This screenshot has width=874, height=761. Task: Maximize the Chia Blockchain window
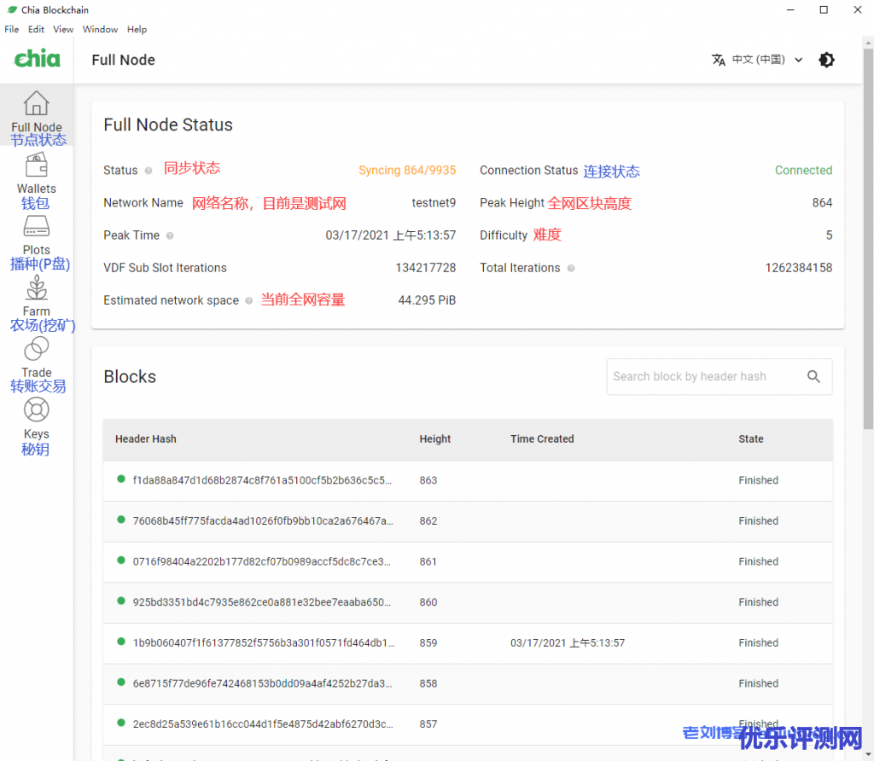(824, 9)
